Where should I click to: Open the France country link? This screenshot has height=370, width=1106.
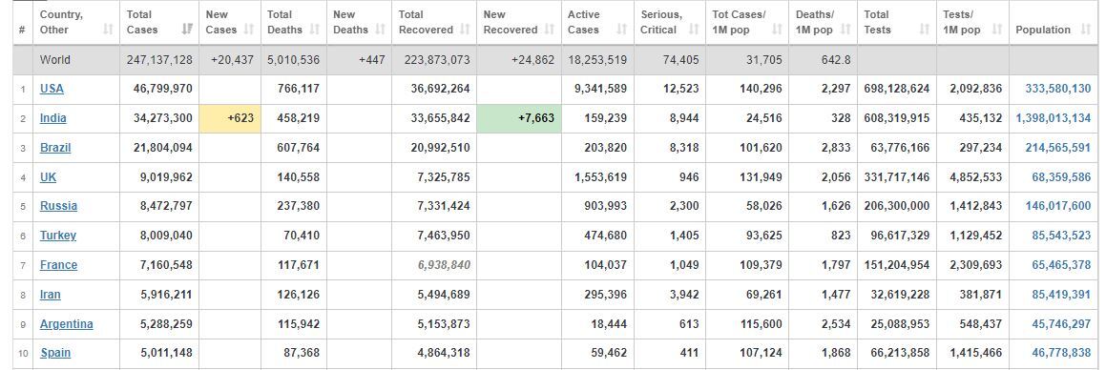tap(58, 265)
